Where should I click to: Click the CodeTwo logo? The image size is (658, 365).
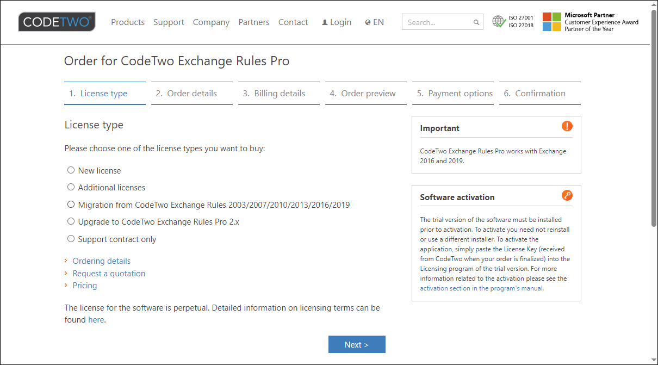tap(56, 22)
